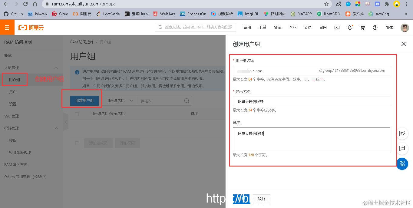Click the Aliyun logo
Viewport: 413px width, 208px height.
pos(31,28)
